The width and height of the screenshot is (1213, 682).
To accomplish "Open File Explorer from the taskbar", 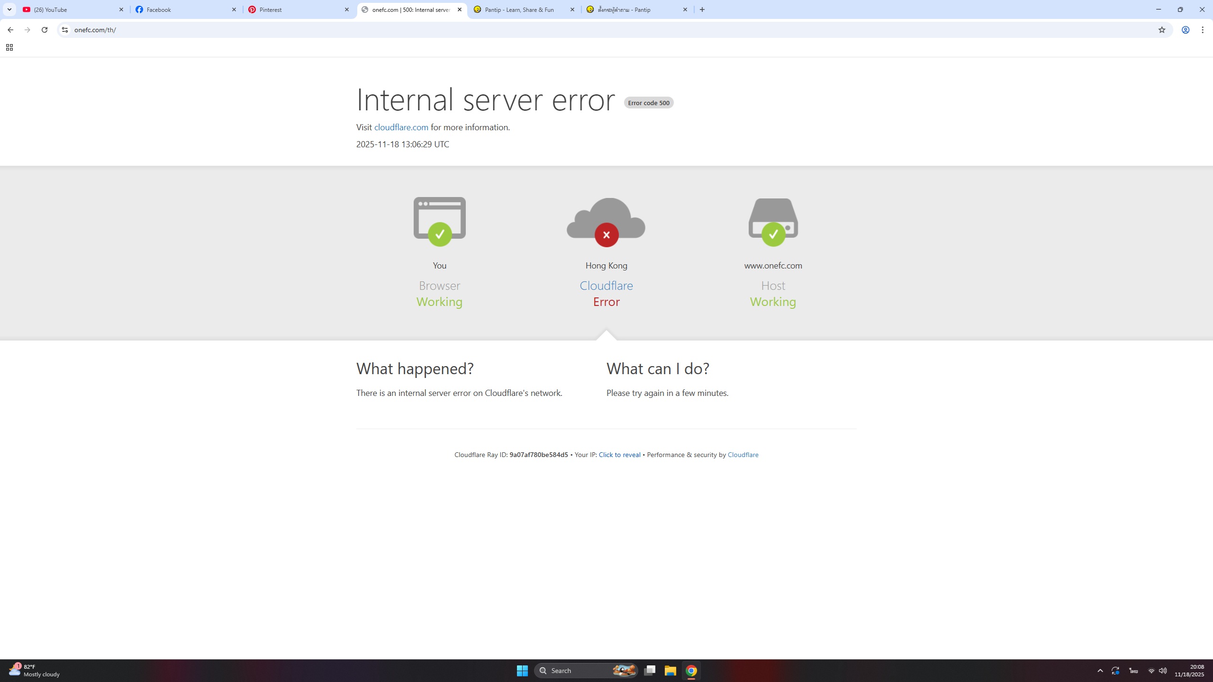I will pyautogui.click(x=670, y=671).
